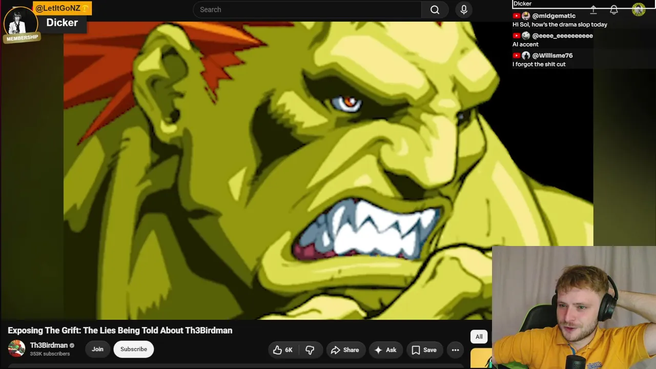Viewport: 656px width, 369px height.
Task: Click the @midgematic username in chat
Action: (554, 16)
